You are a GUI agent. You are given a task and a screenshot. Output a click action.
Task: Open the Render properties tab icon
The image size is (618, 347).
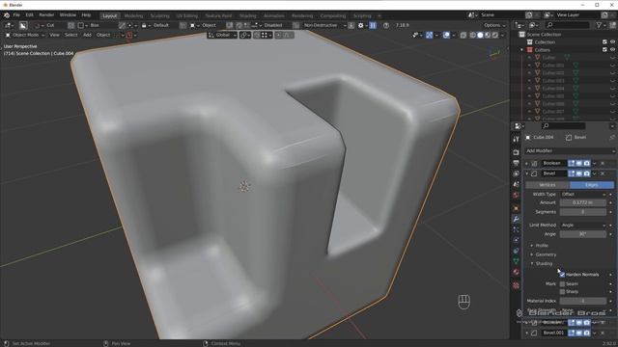click(516, 152)
